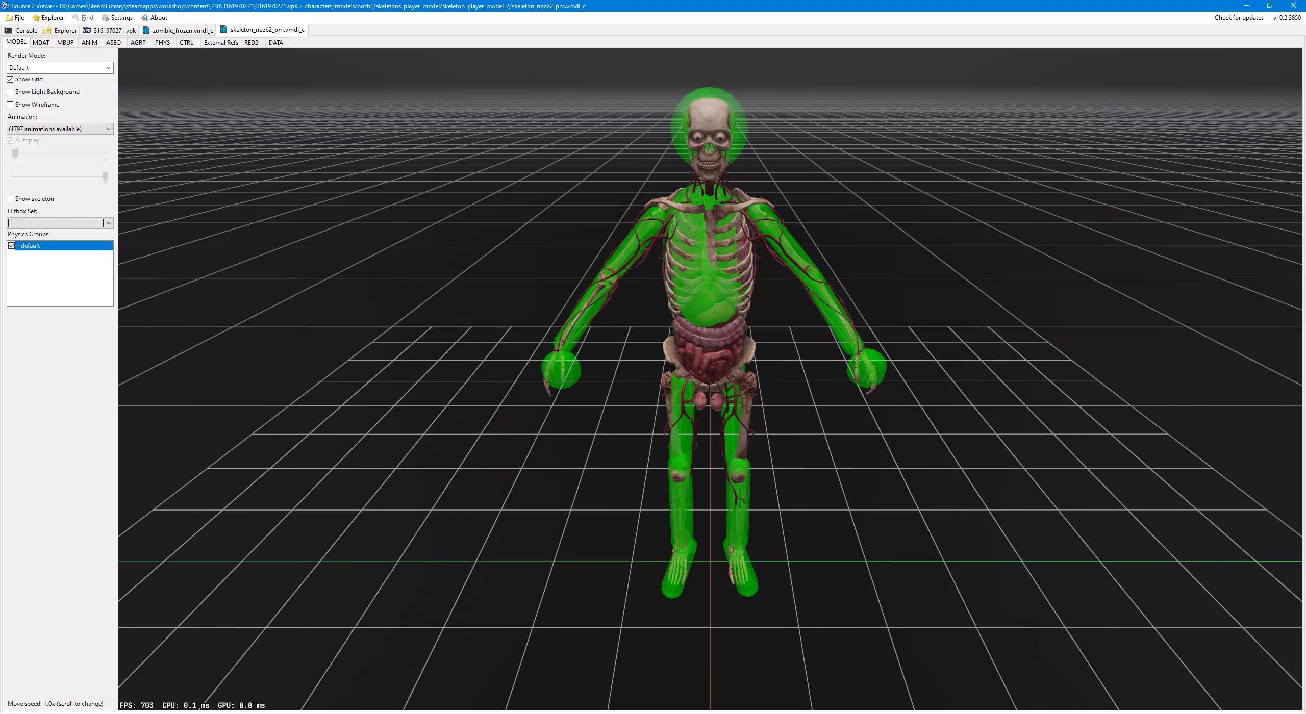Open the File menu
The height and width of the screenshot is (714, 1306).
click(15, 18)
